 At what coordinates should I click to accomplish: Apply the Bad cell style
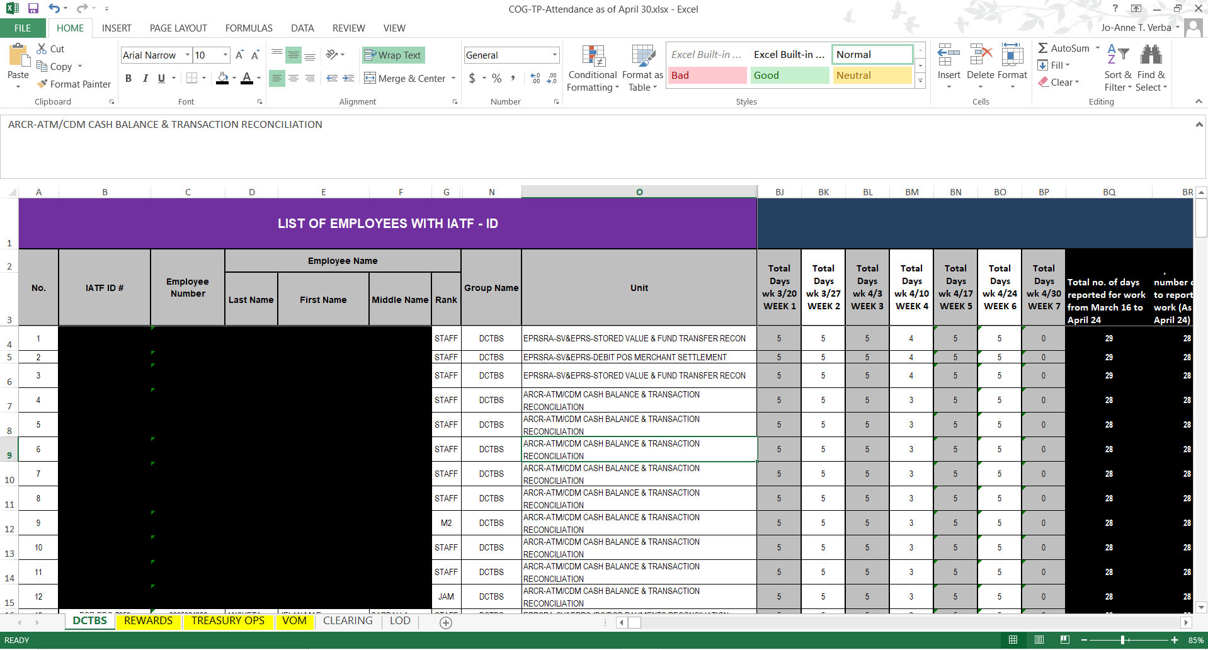pyautogui.click(x=707, y=75)
